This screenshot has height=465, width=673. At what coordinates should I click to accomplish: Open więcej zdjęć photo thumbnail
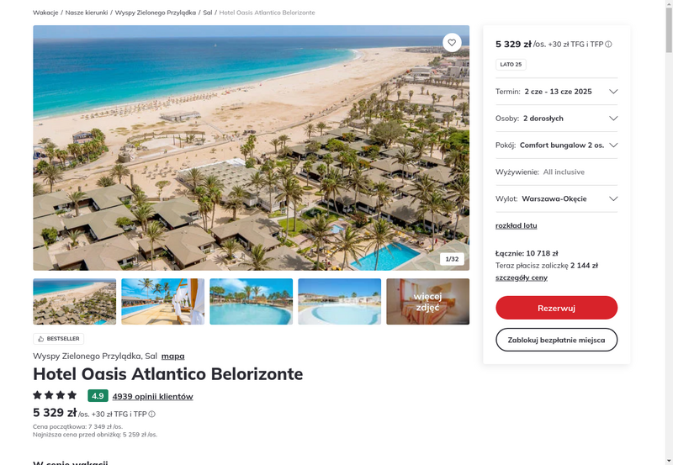[x=427, y=302]
